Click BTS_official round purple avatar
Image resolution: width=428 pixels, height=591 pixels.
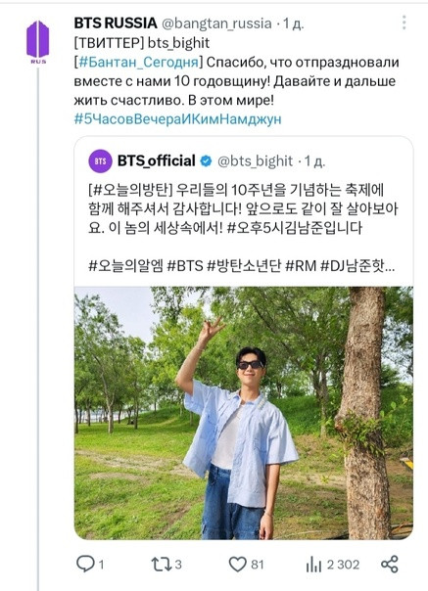pyautogui.click(x=100, y=160)
